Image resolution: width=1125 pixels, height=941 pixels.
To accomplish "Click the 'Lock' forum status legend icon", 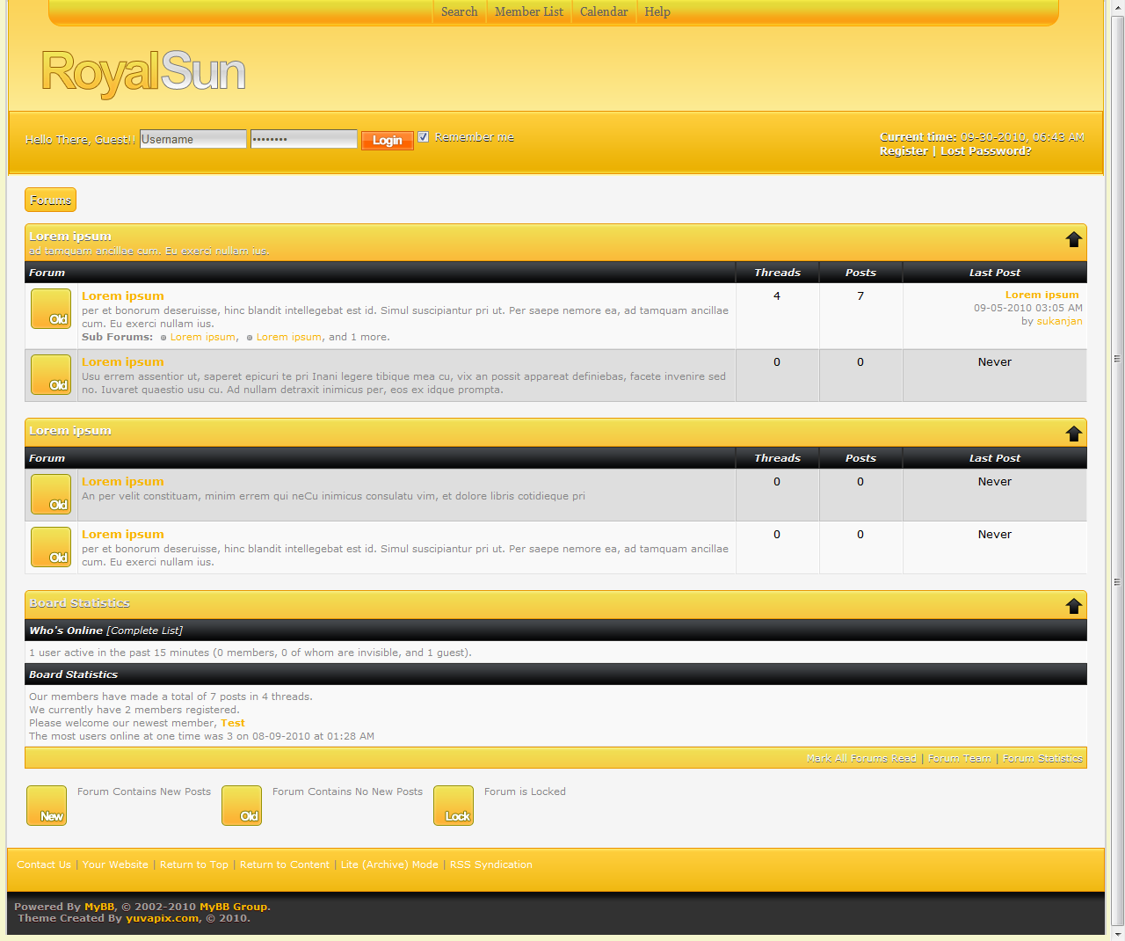I will click(x=454, y=806).
